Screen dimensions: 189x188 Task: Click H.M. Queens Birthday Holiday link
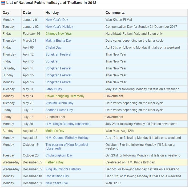pyautogui.click(x=67, y=138)
